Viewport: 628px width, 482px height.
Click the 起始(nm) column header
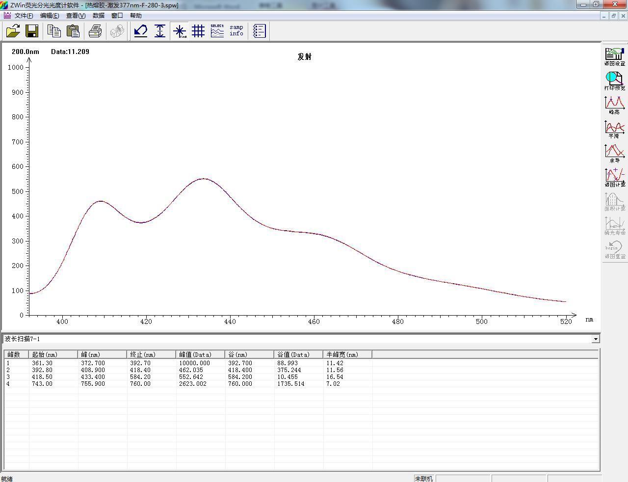pyautogui.click(x=53, y=354)
